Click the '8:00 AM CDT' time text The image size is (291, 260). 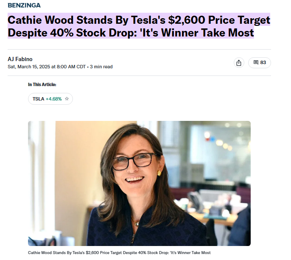click(x=71, y=67)
